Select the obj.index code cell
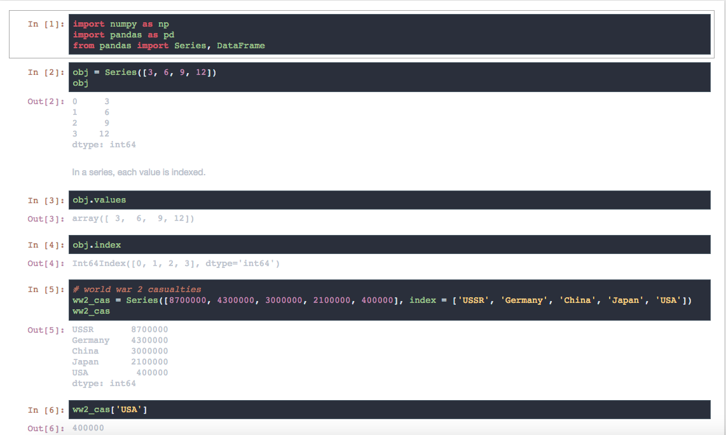Viewport: 726px width, 435px height. (390, 244)
